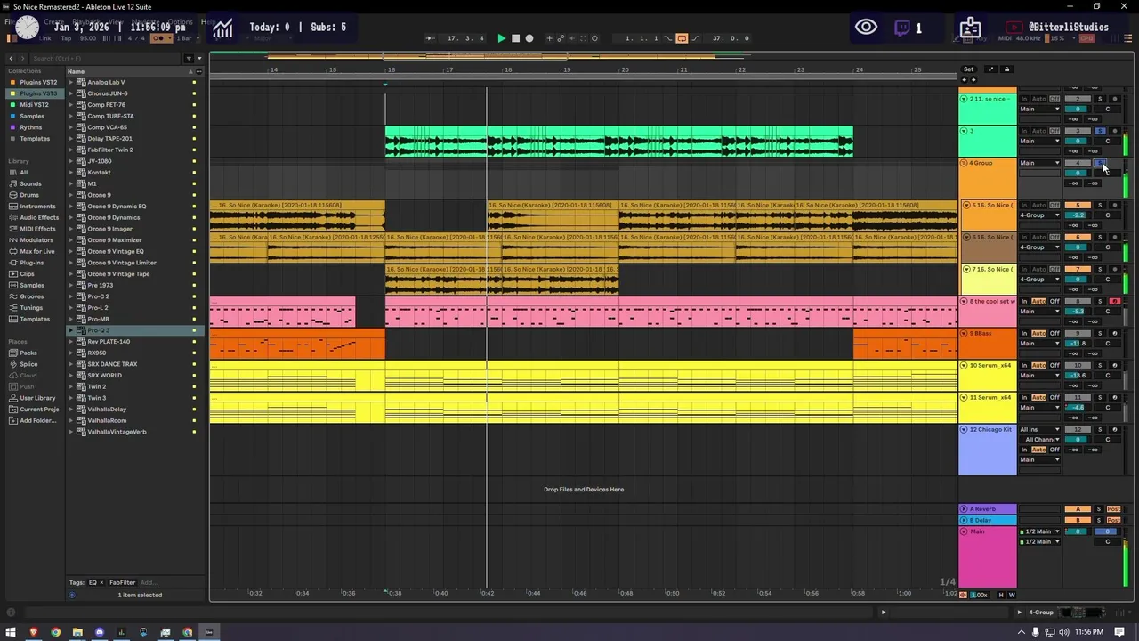1139x641 pixels.
Task: Open Audio Effects category
Action: tap(38, 217)
